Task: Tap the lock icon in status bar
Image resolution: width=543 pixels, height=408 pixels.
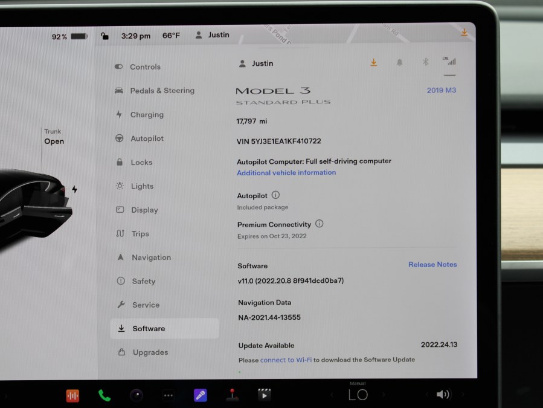Action: tap(104, 36)
